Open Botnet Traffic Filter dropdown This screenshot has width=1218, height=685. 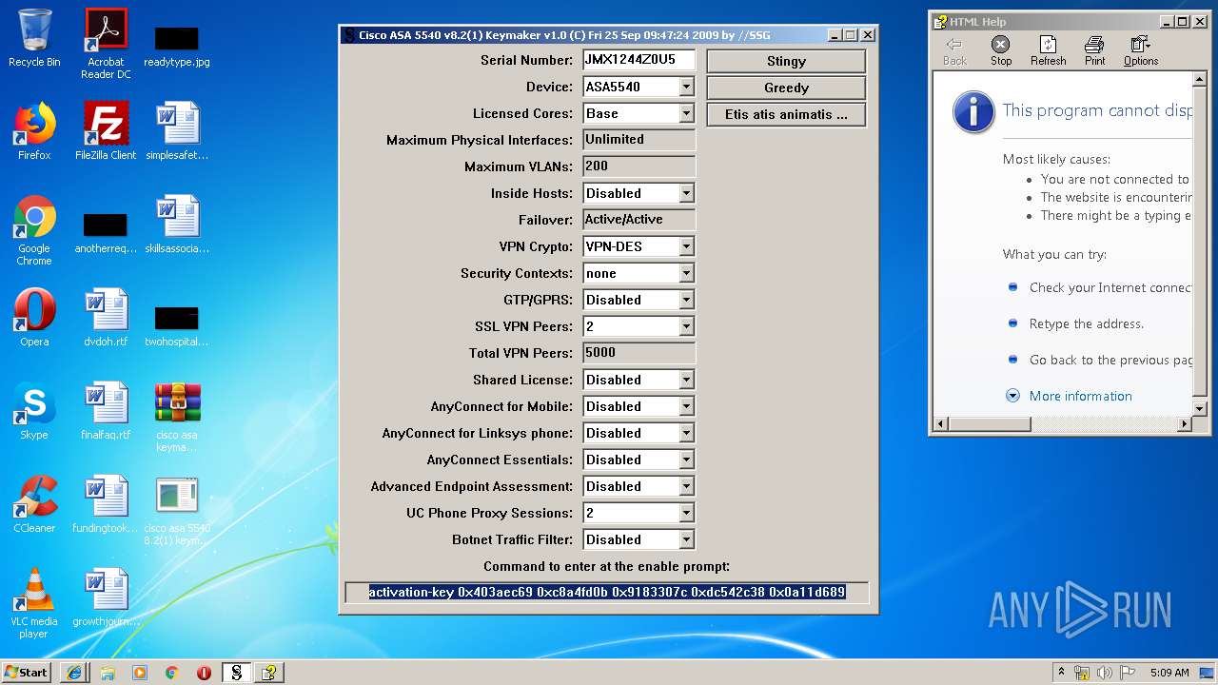pyautogui.click(x=686, y=539)
